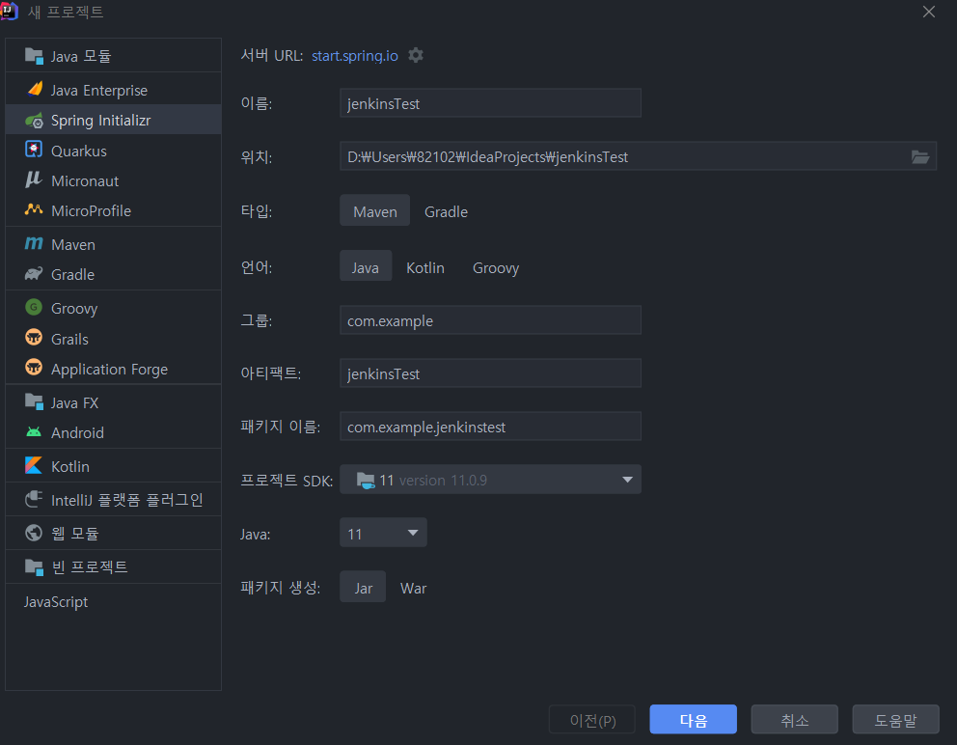Click the Android robot icon
The height and width of the screenshot is (745, 957).
(34, 431)
